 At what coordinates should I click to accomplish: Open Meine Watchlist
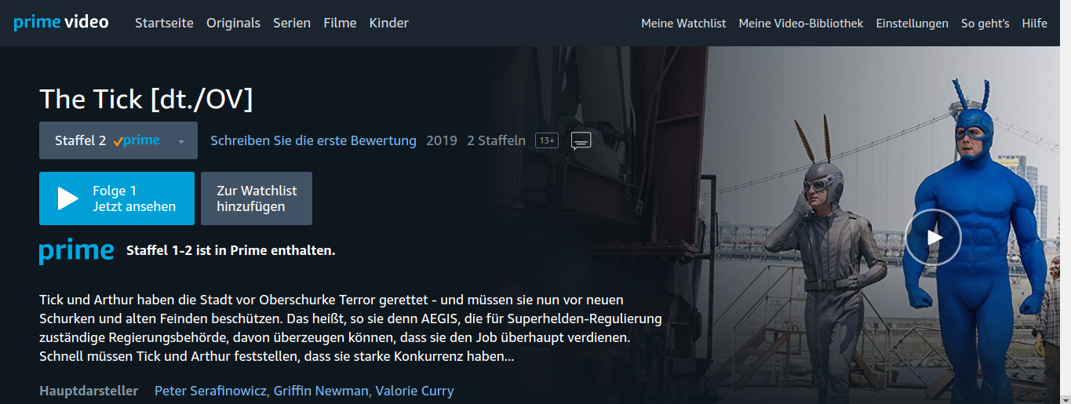coord(683,24)
